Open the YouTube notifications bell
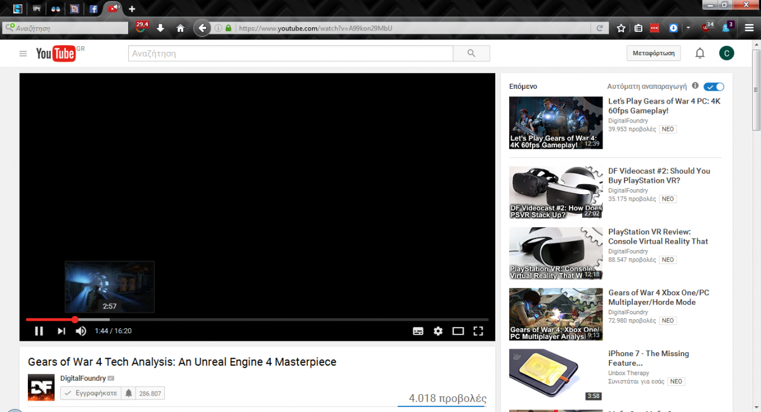Viewport: 761px width, 412px height. pos(700,53)
